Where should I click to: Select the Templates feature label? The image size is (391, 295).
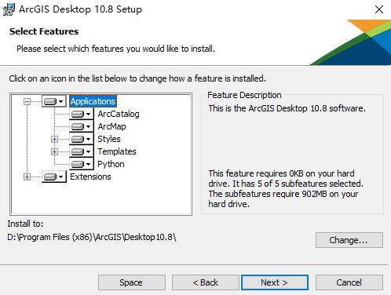[117, 151]
